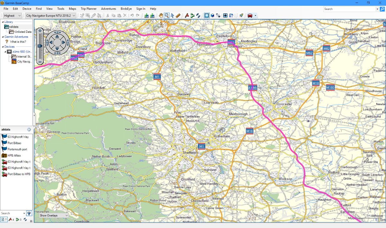Open the Maps menu

[x=73, y=9]
